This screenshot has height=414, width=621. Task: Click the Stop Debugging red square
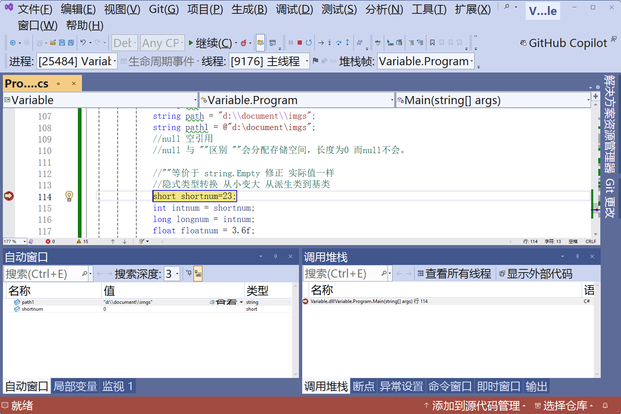[299, 43]
